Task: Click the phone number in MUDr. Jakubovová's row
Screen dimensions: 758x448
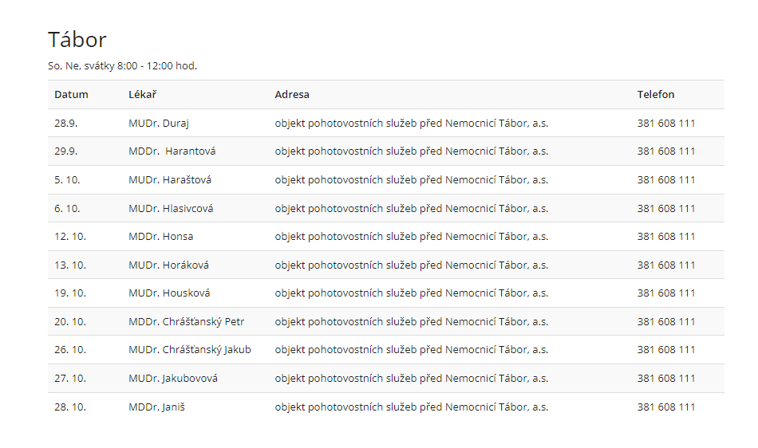Action: click(665, 379)
